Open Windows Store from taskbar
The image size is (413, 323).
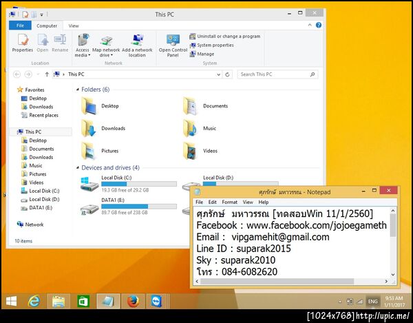click(83, 301)
